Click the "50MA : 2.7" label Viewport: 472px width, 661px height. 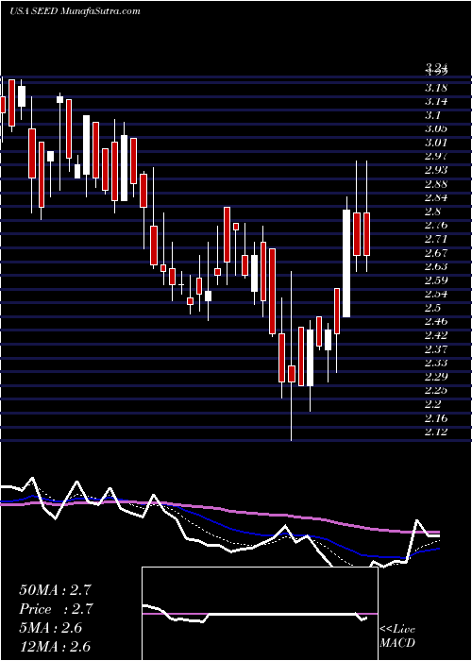[55, 590]
